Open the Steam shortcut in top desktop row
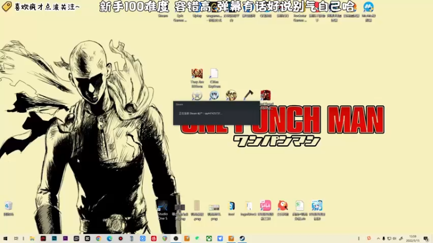The width and height of the screenshot is (433, 243). [163, 16]
